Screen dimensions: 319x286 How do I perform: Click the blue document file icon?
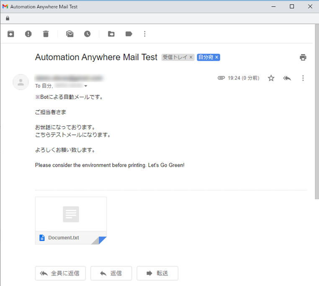[42, 237]
